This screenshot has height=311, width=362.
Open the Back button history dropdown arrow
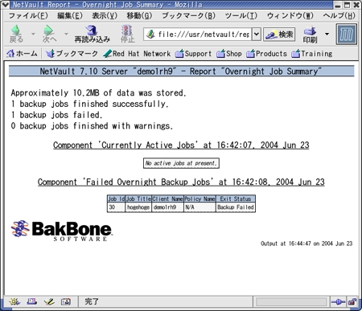point(33,34)
